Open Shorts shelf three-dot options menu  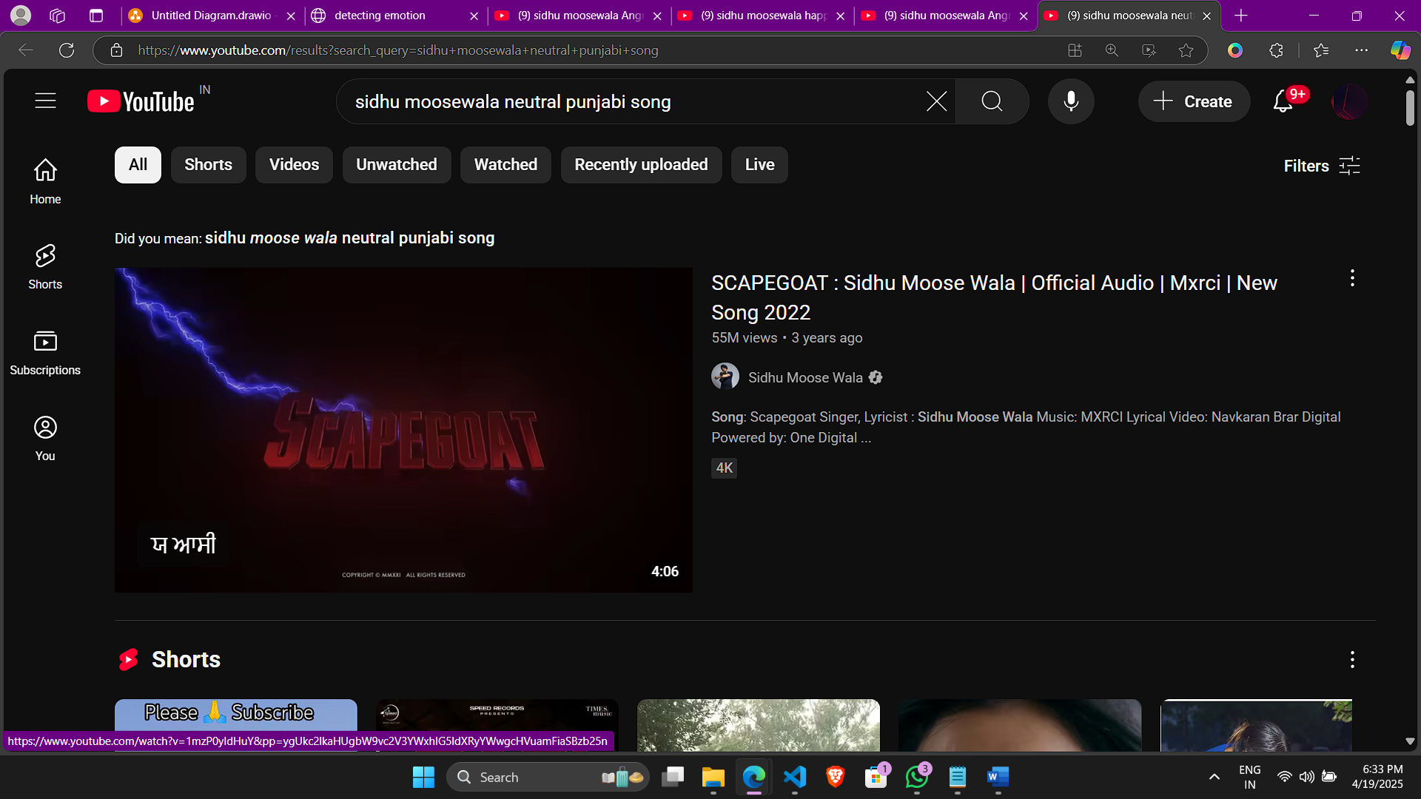tap(1352, 659)
